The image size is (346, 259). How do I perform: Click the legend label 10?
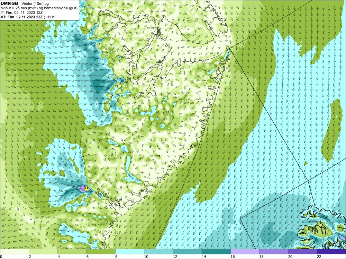click(146, 257)
